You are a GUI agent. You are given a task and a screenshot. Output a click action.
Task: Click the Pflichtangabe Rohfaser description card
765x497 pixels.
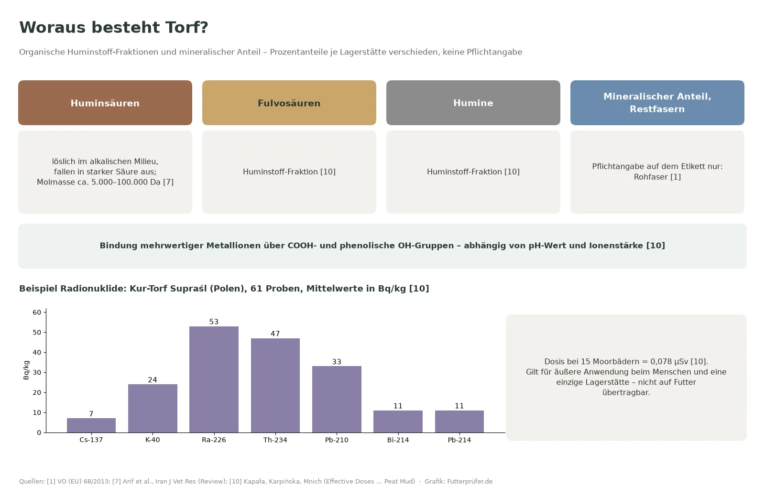click(x=657, y=172)
